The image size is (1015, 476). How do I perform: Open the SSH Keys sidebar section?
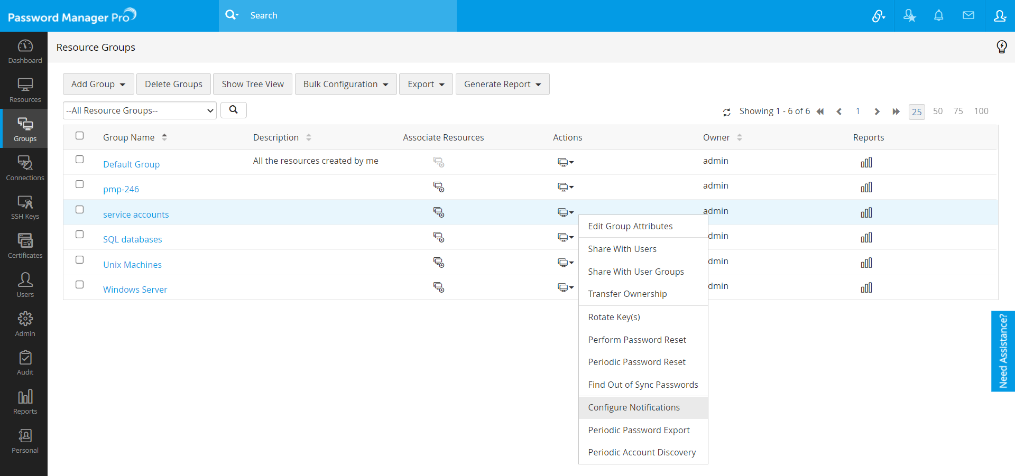click(25, 208)
